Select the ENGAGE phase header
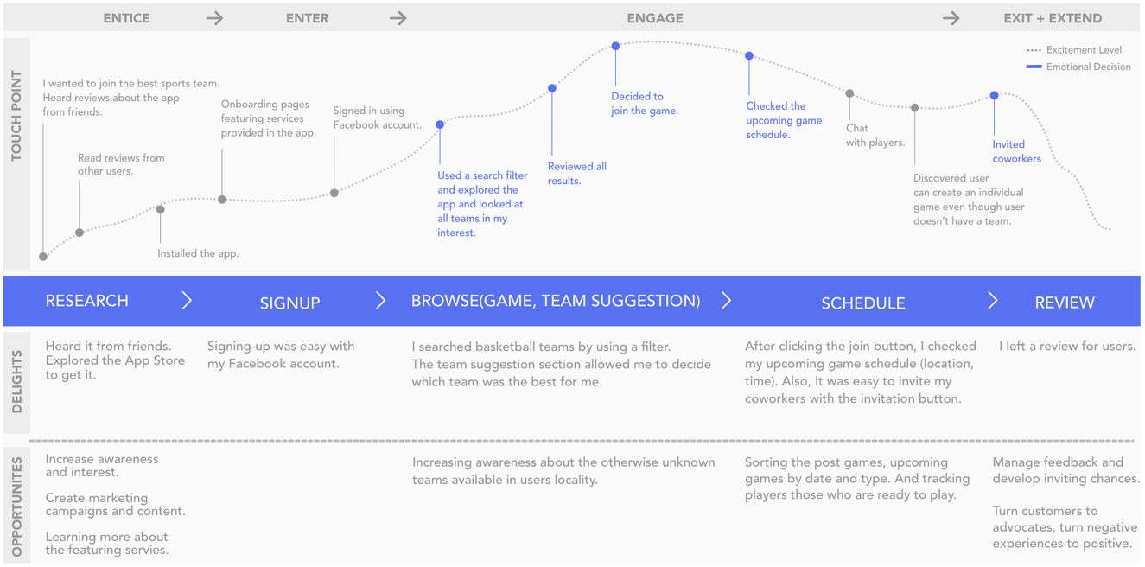 click(x=655, y=18)
